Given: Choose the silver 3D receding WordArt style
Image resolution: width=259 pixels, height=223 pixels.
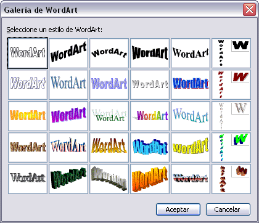Looking at the screenshot, I should (109, 179).
